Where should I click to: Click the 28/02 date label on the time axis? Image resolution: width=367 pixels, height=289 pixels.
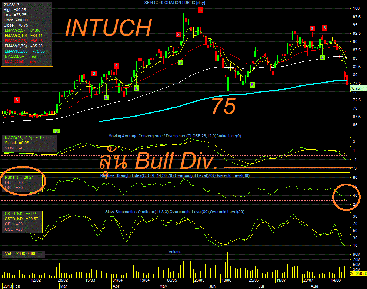click(x=63, y=280)
